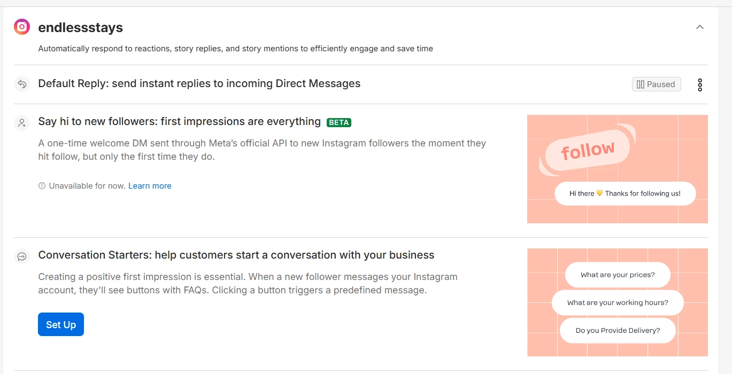The width and height of the screenshot is (732, 374).
Task: Click the Default Reply arrow icon
Action: click(22, 84)
